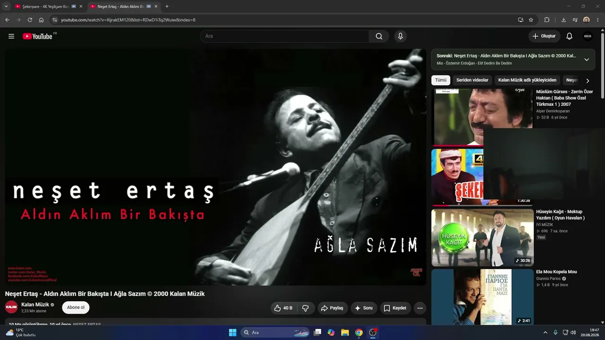Viewport: 605px width, 340px height.
Task: Click the search magnifier button on YouTube
Action: click(x=379, y=36)
